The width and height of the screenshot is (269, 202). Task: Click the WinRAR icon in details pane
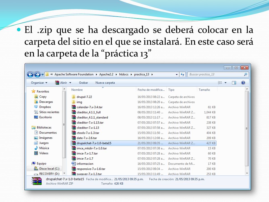tap(36, 181)
